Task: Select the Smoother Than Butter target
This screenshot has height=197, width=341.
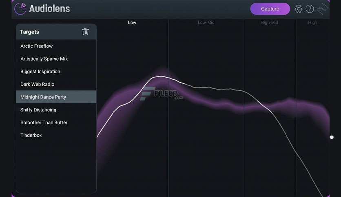Action: pyautogui.click(x=56, y=123)
